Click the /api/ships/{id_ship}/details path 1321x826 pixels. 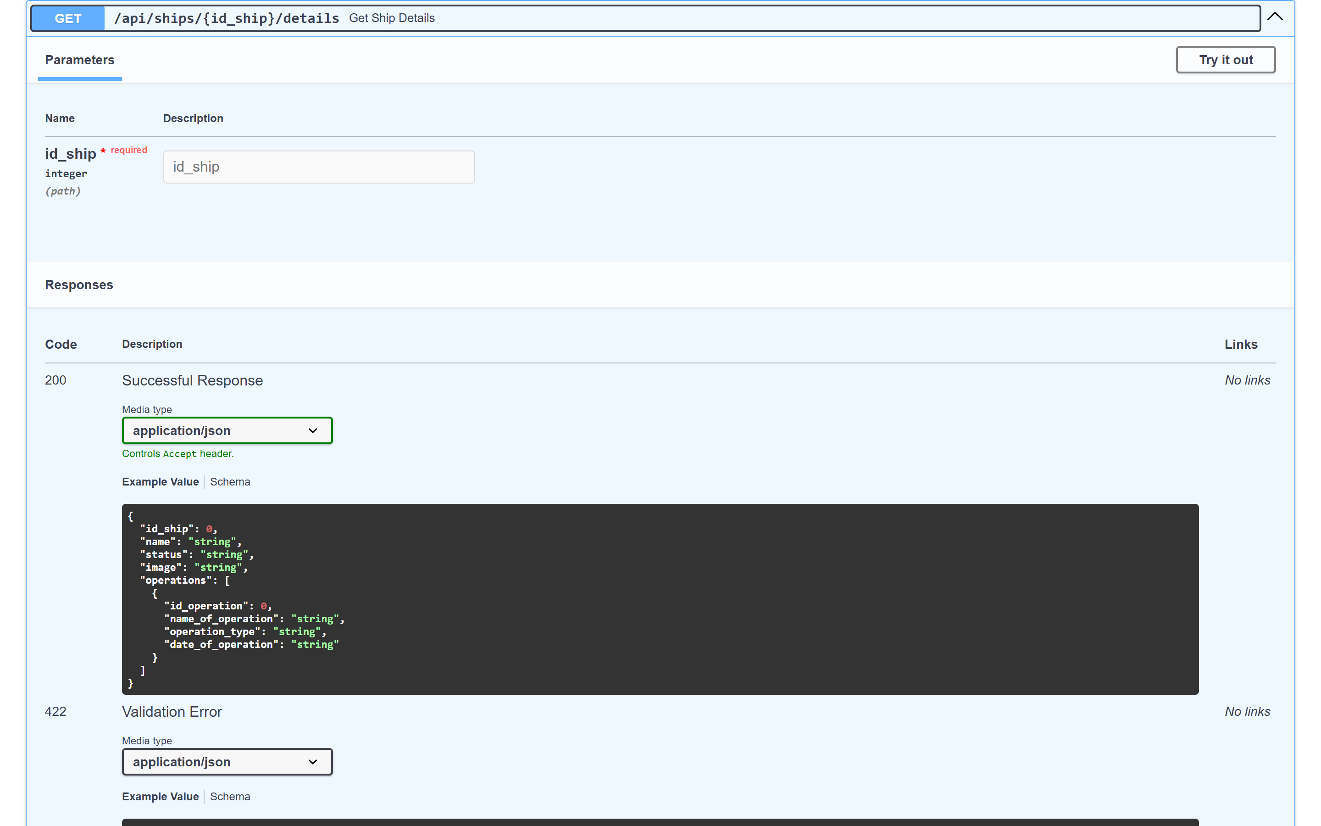pyautogui.click(x=226, y=18)
